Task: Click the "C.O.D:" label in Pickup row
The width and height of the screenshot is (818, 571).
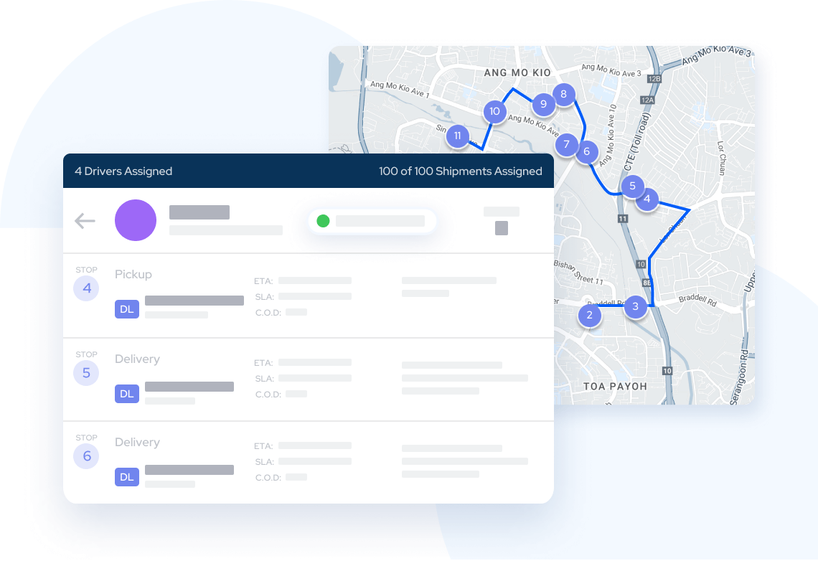Action: pos(268,313)
